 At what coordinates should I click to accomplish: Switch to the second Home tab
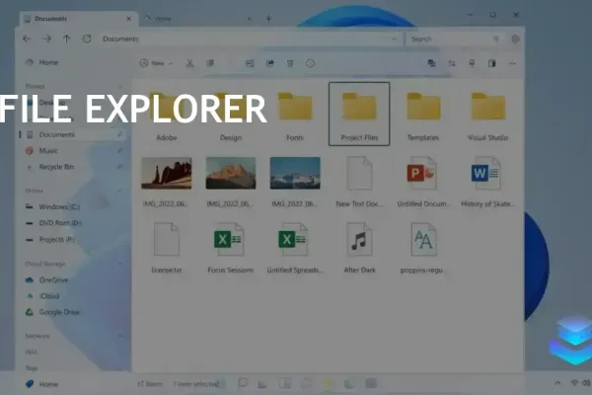click(x=196, y=19)
